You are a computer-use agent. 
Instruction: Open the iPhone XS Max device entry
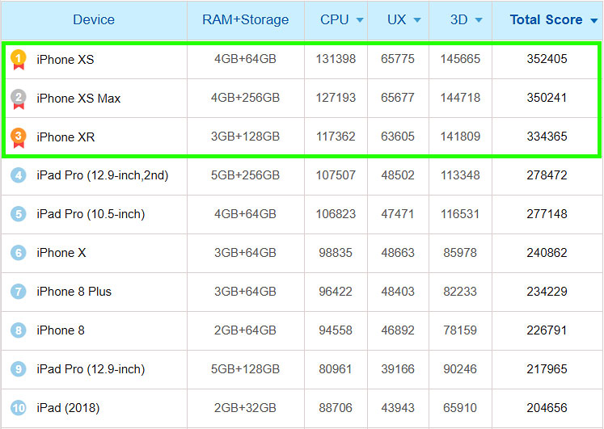click(78, 98)
